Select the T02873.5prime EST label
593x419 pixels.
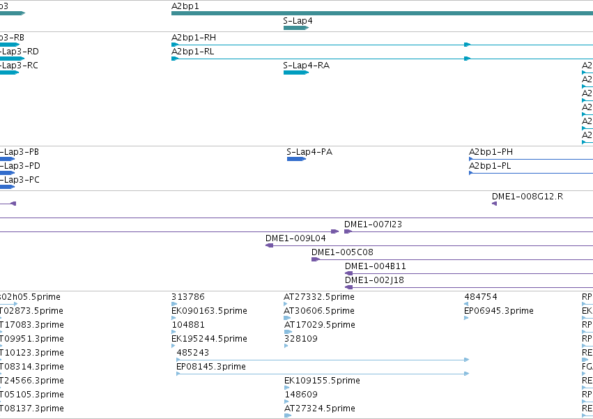coord(32,311)
